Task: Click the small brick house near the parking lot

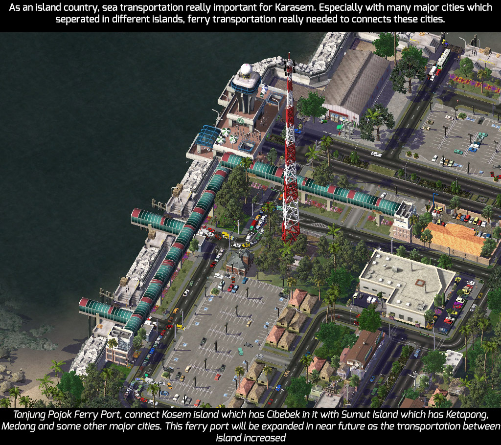Action: click(x=240, y=262)
